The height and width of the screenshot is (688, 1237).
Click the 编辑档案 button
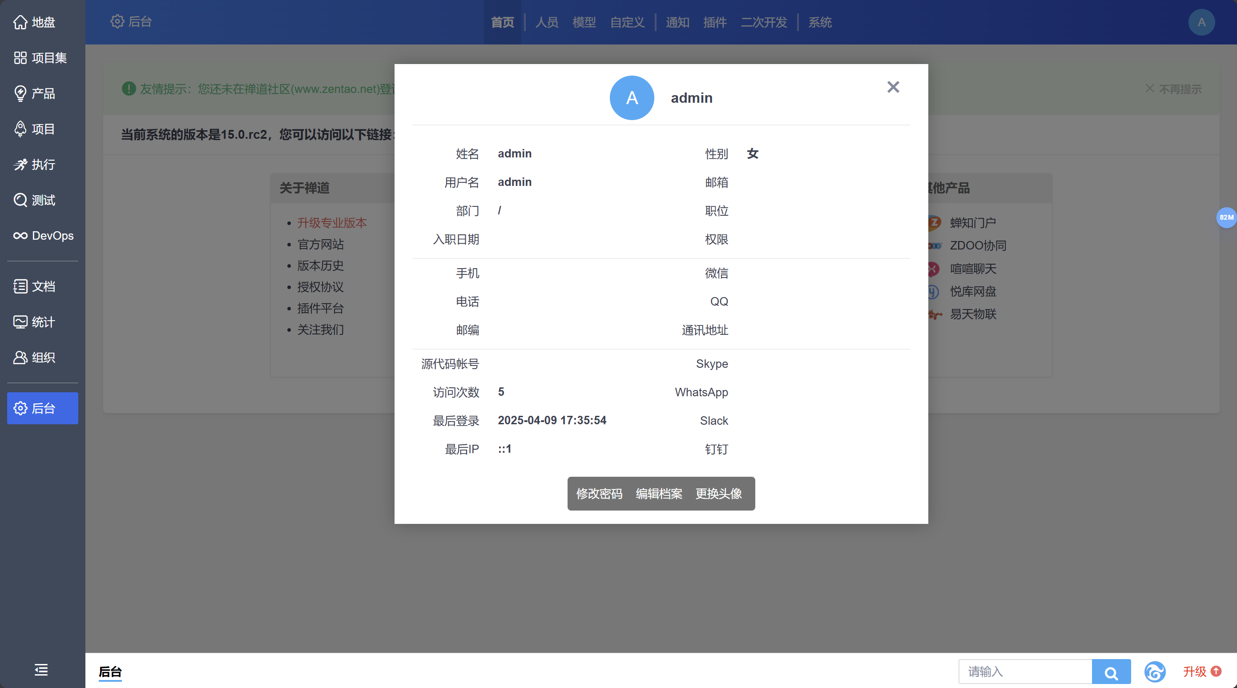[x=659, y=493]
